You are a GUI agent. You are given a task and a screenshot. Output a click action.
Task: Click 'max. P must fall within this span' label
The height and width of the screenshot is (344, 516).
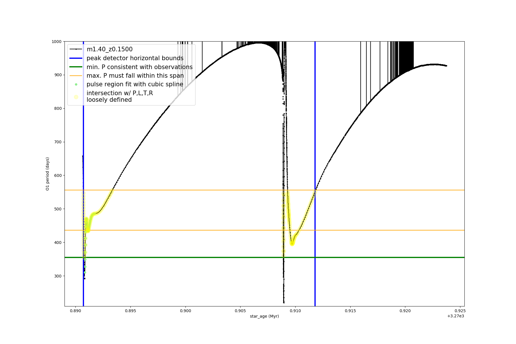[135, 76]
